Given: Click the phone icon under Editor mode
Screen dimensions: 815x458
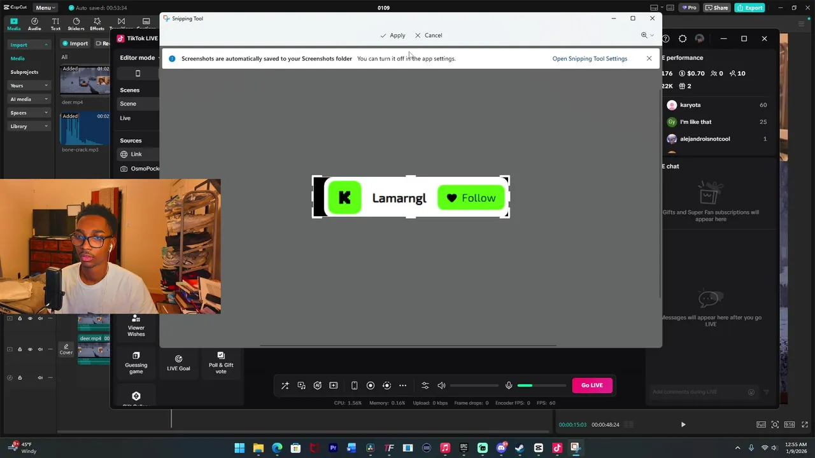Looking at the screenshot, I should point(138,73).
